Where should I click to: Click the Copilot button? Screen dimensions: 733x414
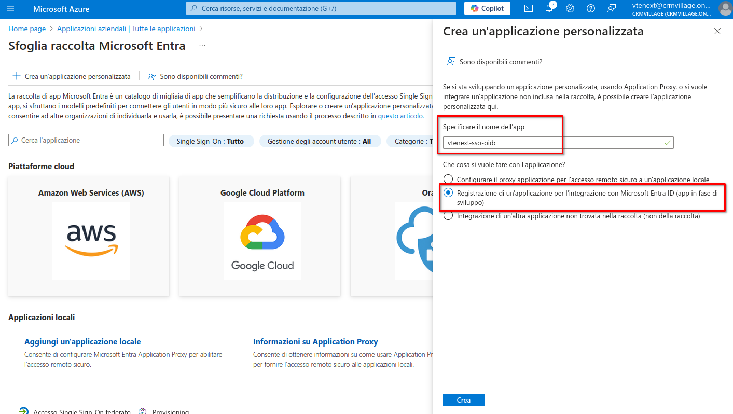[487, 8]
